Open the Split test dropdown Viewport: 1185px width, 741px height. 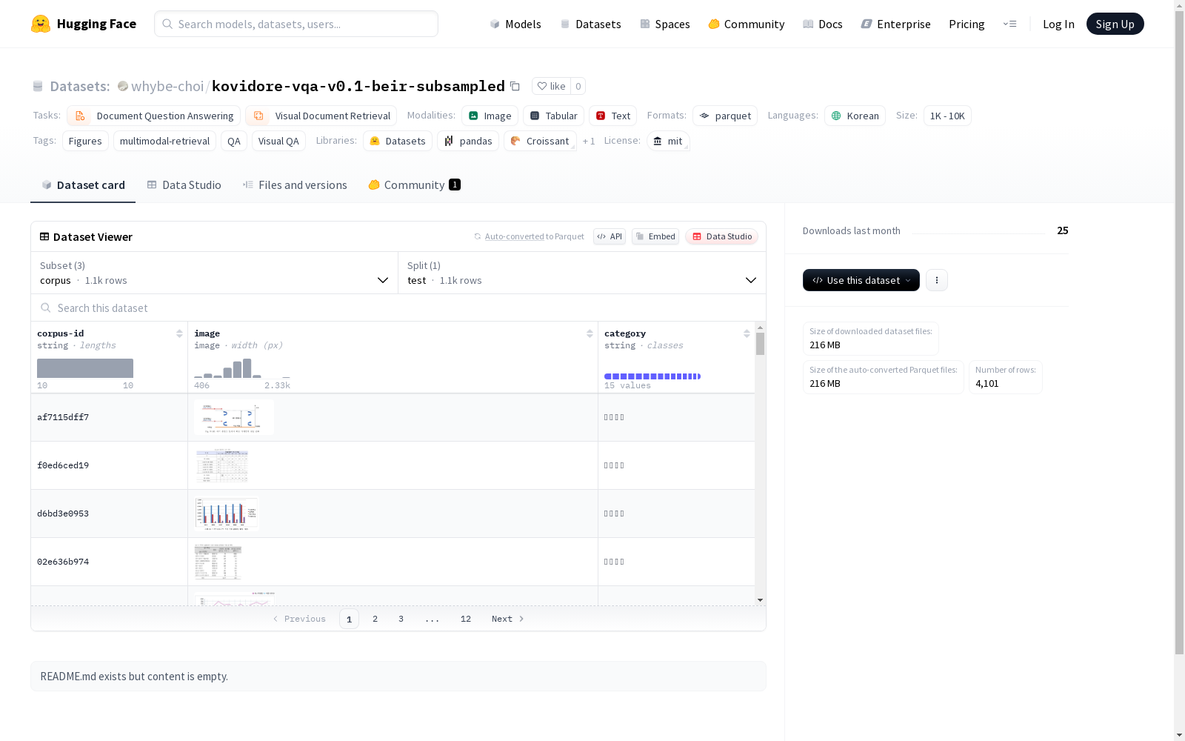click(x=582, y=273)
